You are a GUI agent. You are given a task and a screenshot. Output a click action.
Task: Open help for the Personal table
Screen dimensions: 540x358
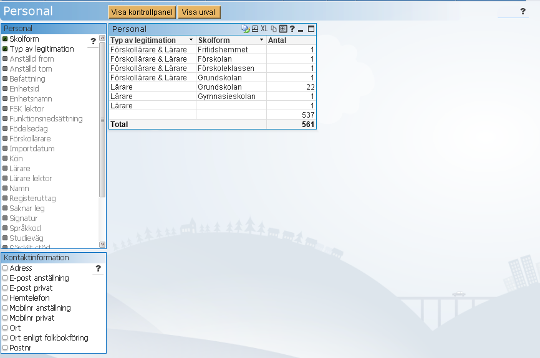pos(292,29)
